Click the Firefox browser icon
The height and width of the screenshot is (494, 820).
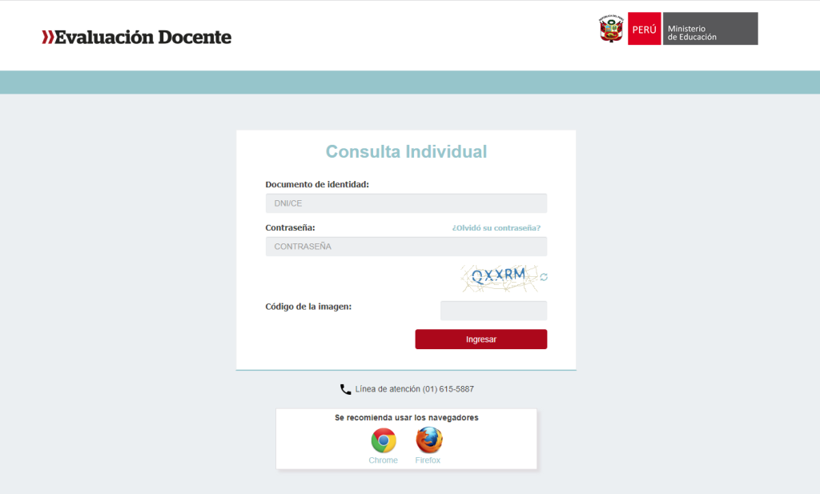(428, 440)
